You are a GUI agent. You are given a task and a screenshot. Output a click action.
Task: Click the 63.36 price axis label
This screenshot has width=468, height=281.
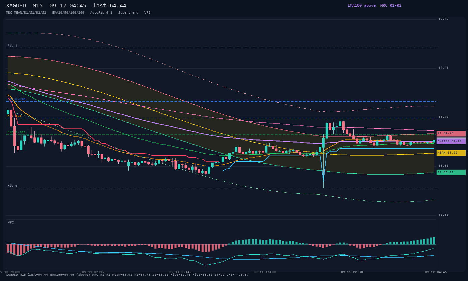(444, 166)
